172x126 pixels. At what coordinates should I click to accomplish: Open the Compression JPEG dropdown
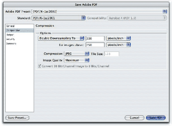[77, 54]
